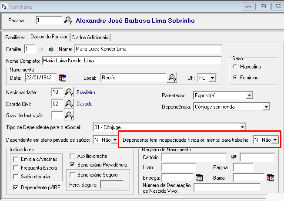Open the UF state dropdown
Image resolution: width=284 pixels, height=201 pixels.
[x=212, y=78]
